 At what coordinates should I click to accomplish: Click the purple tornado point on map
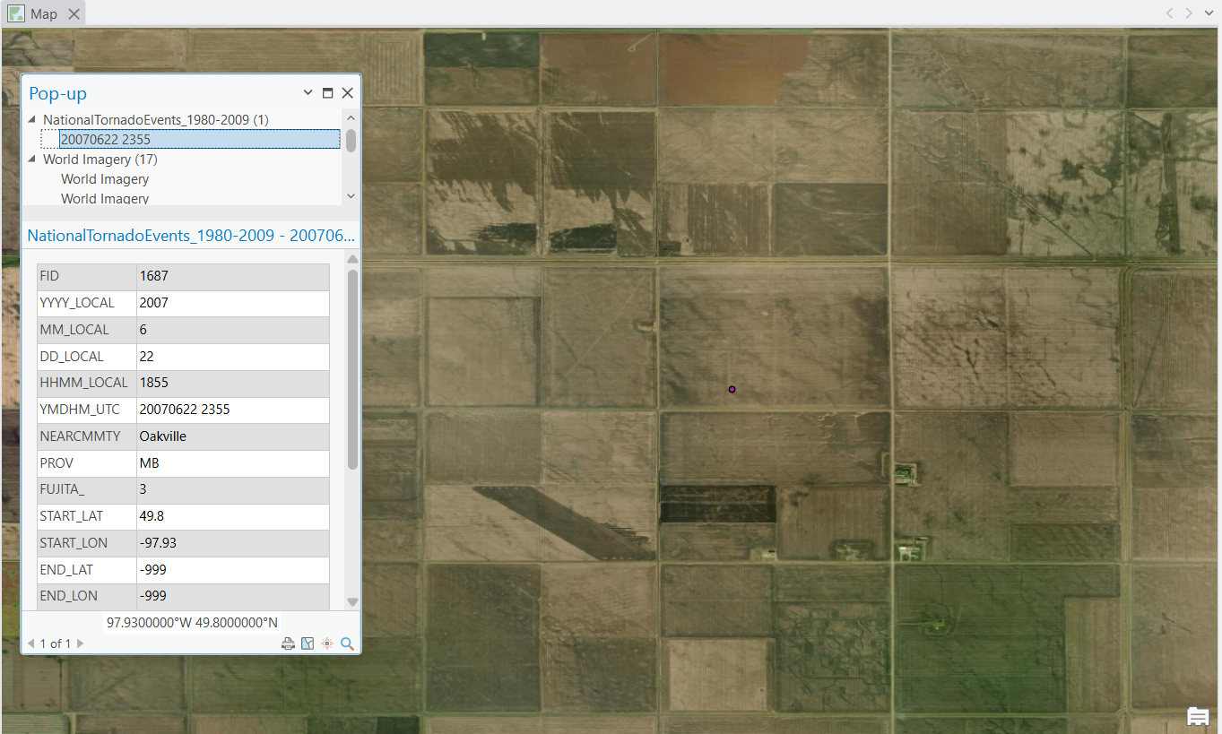click(x=732, y=389)
